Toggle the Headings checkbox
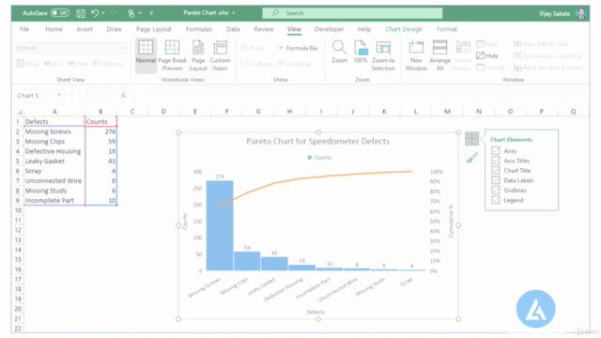Screen dimensions: 601x338 [281, 64]
